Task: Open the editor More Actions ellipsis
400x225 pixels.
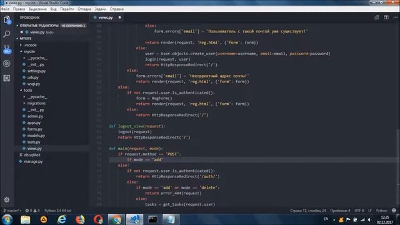Action: tap(396, 17)
